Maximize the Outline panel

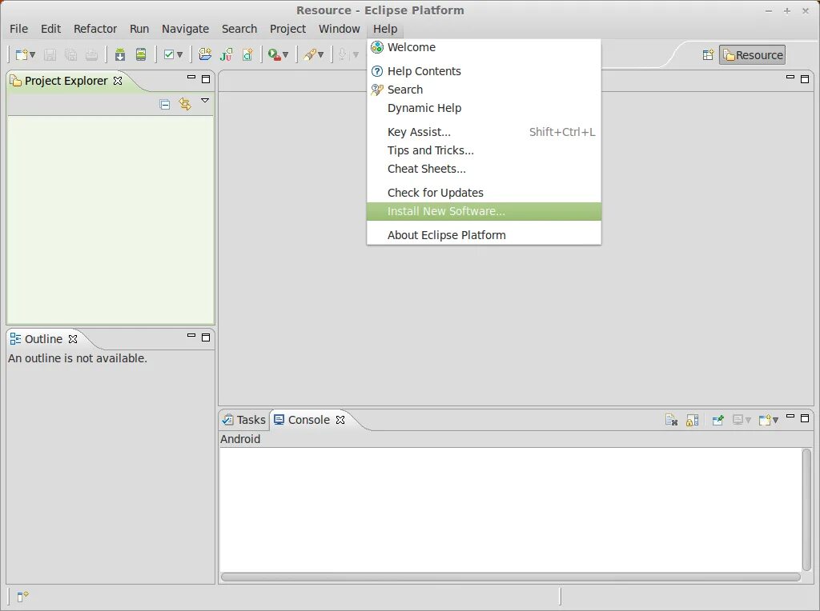coord(206,337)
